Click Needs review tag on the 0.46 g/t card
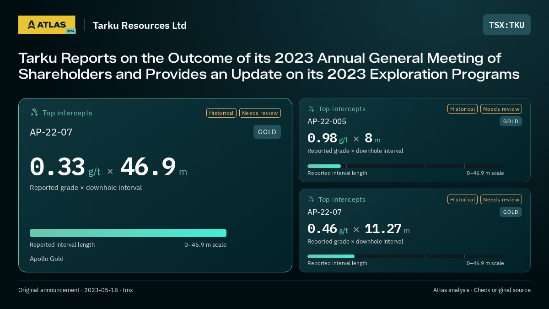Viewport: 549px width, 309px height. (x=501, y=200)
